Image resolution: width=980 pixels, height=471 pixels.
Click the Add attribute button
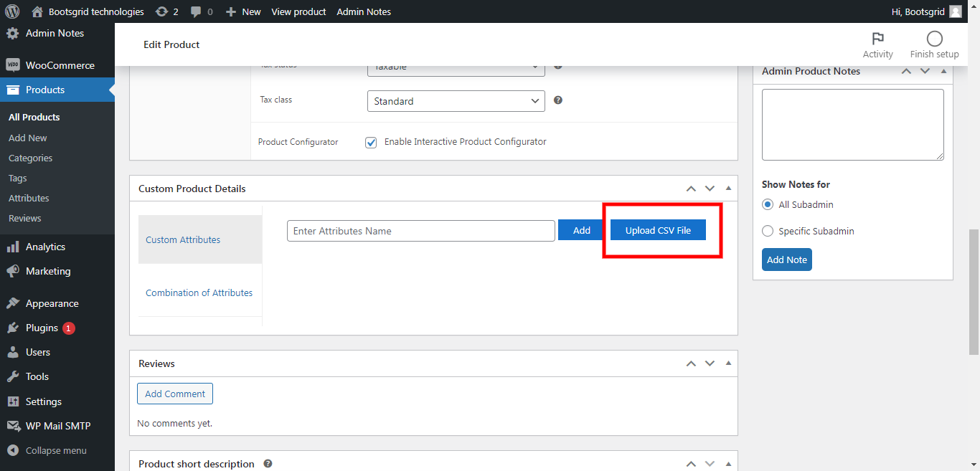click(x=582, y=230)
